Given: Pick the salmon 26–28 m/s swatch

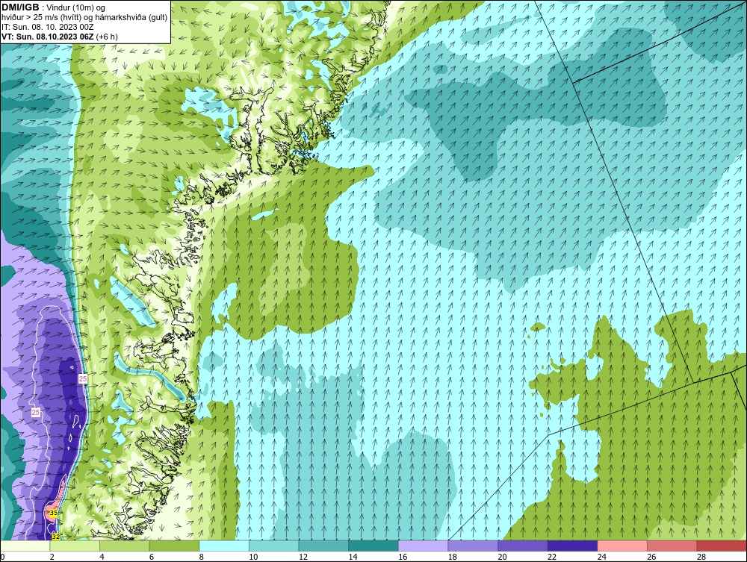Looking at the screenshot, I should 672,546.
